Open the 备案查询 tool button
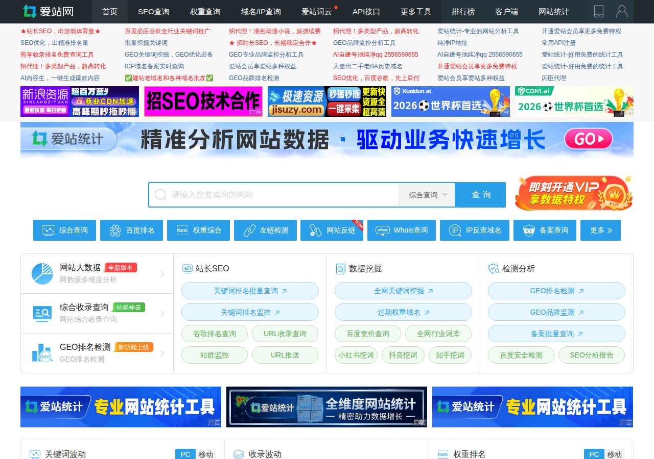 tap(545, 231)
